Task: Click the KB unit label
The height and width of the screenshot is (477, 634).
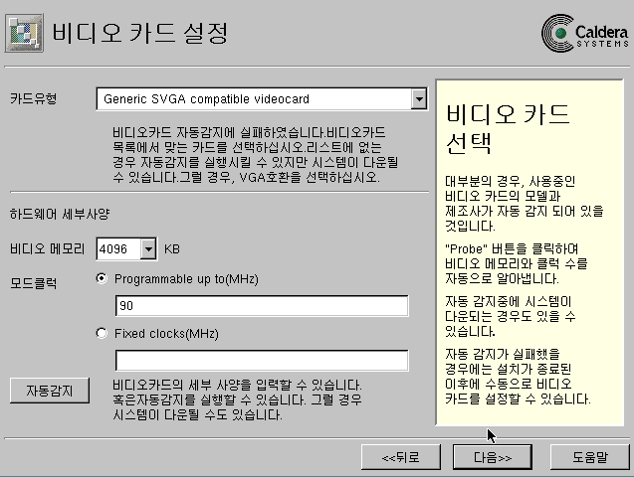Action: coord(172,249)
